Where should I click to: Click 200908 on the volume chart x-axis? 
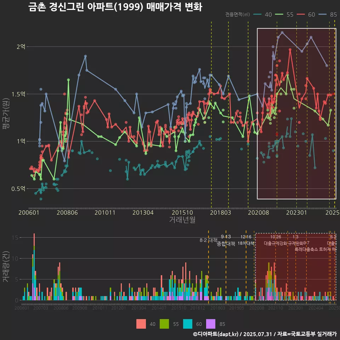click(x=80, y=308)
